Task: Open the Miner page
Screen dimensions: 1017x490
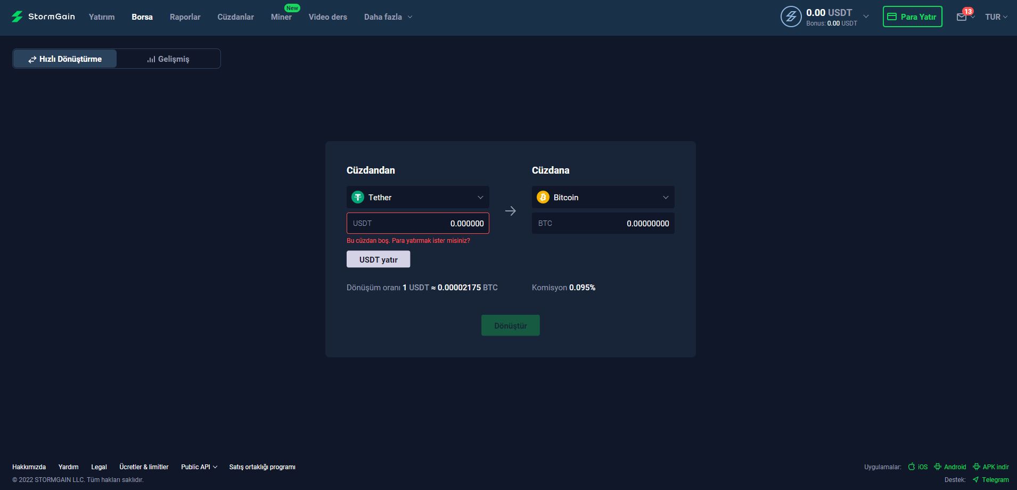Action: 281,17
